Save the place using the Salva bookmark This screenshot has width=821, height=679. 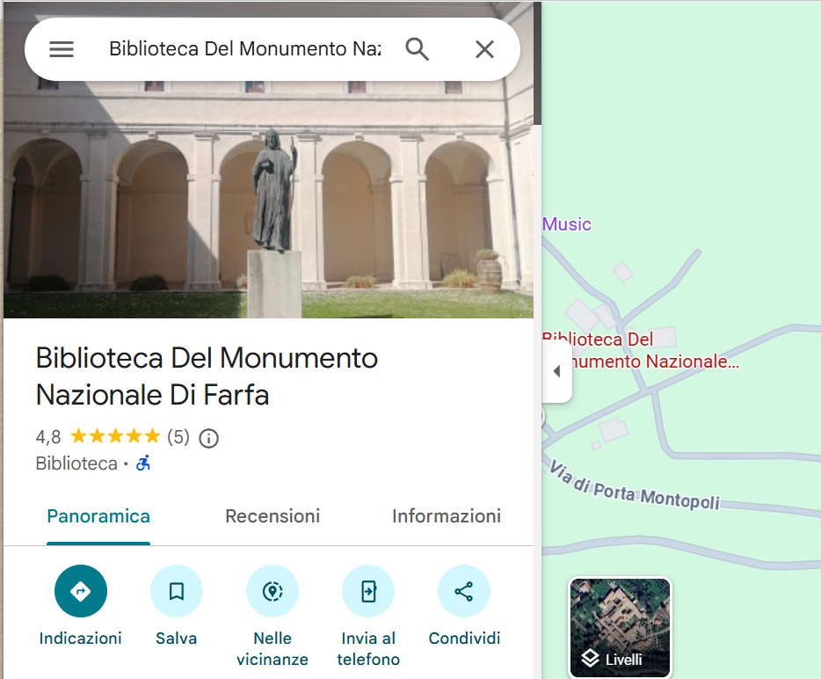point(177,591)
